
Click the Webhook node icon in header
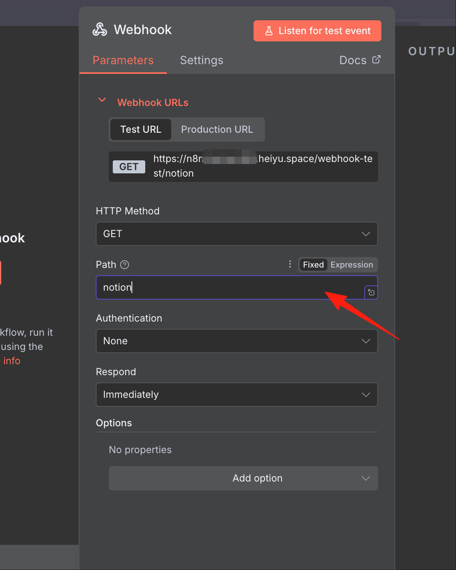100,30
